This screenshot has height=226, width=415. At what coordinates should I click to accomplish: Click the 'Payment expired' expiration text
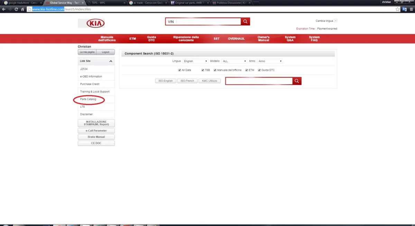point(327,29)
